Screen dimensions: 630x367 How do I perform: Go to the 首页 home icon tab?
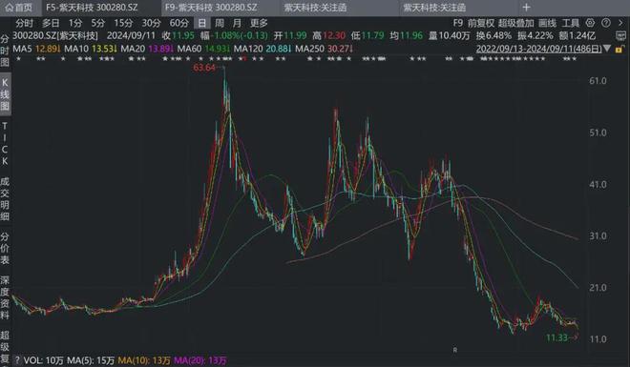tap(19, 8)
